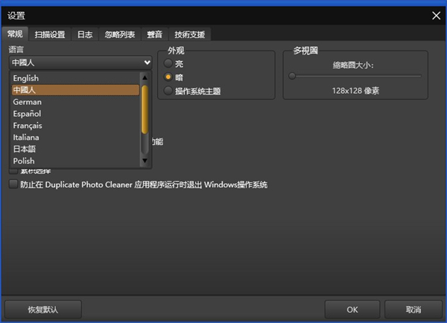
Task: Click the language list scroll-down arrow
Action: click(145, 161)
